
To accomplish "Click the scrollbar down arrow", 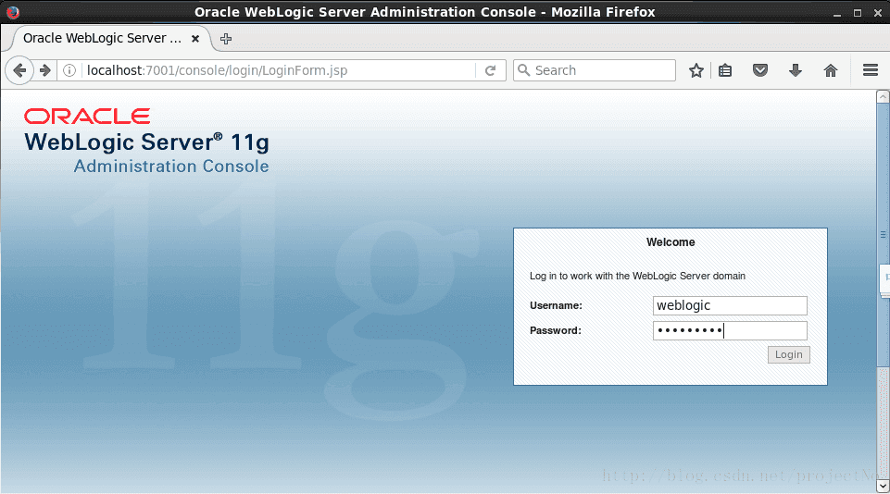I will [x=883, y=486].
